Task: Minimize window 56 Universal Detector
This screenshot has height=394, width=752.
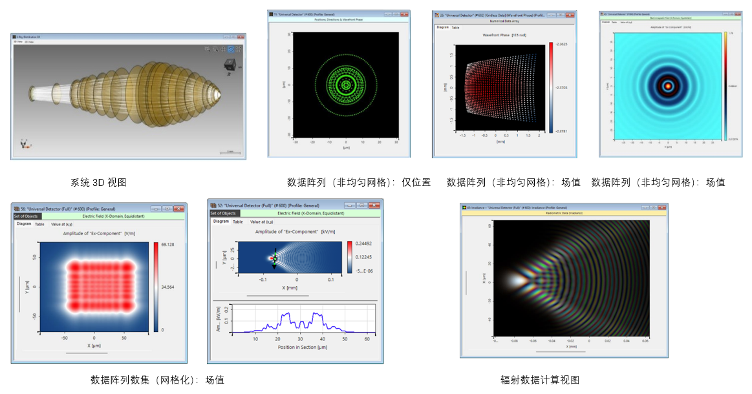Action: 156,209
